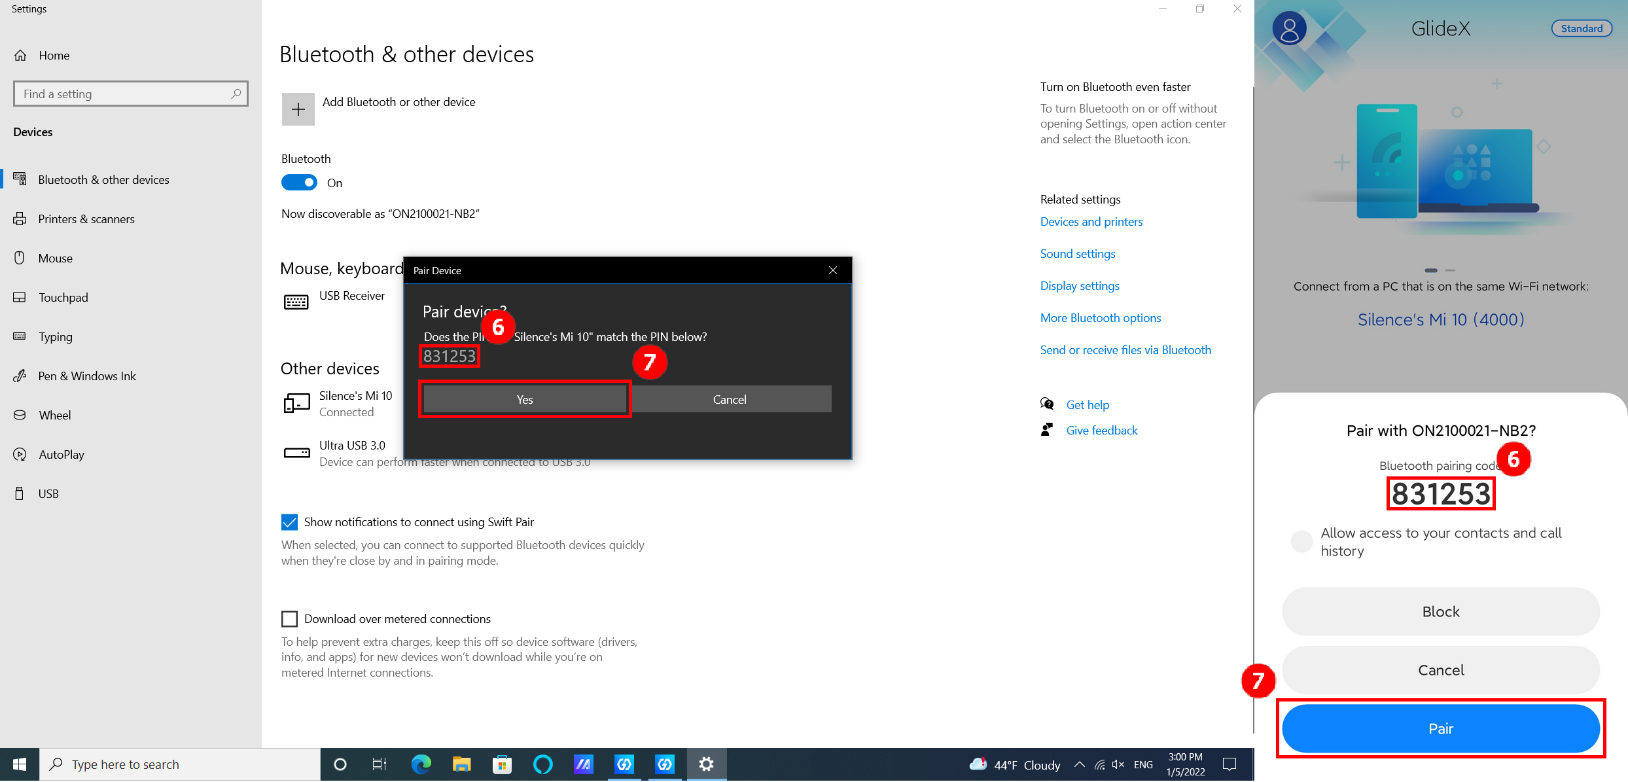The height and width of the screenshot is (782, 1628).
Task: Open the Wi-Fi network tray icon
Action: pos(1099,764)
